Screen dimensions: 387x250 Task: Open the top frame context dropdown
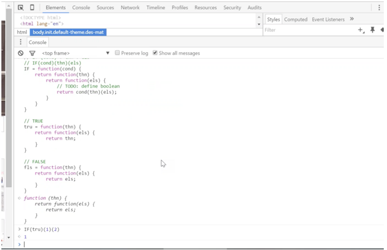[x=75, y=53]
